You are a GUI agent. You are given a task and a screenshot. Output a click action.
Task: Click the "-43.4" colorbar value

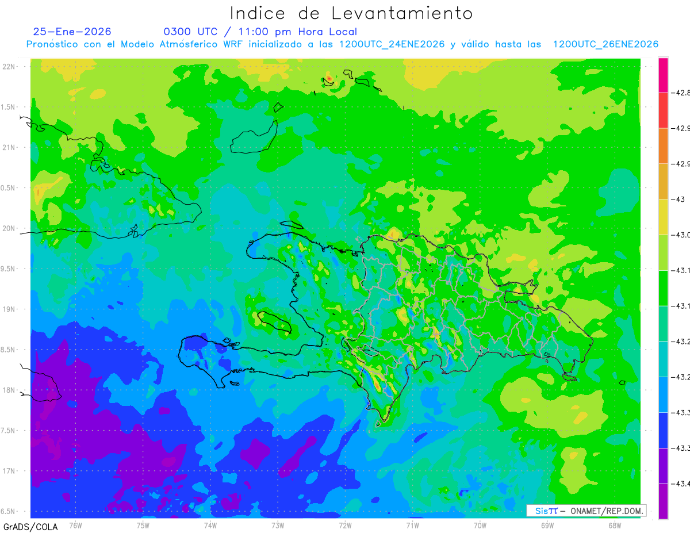pyautogui.click(x=681, y=484)
